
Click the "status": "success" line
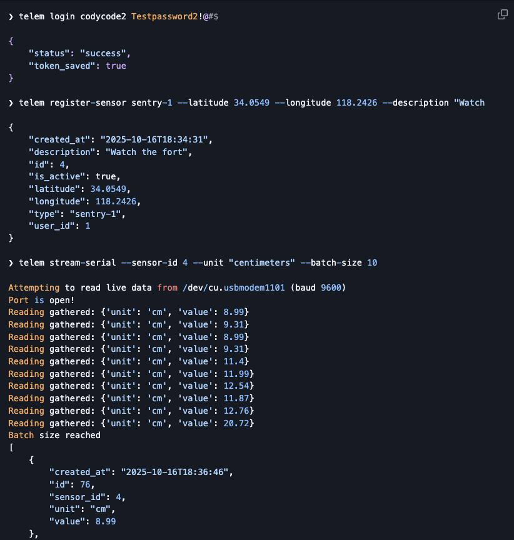[x=79, y=53]
